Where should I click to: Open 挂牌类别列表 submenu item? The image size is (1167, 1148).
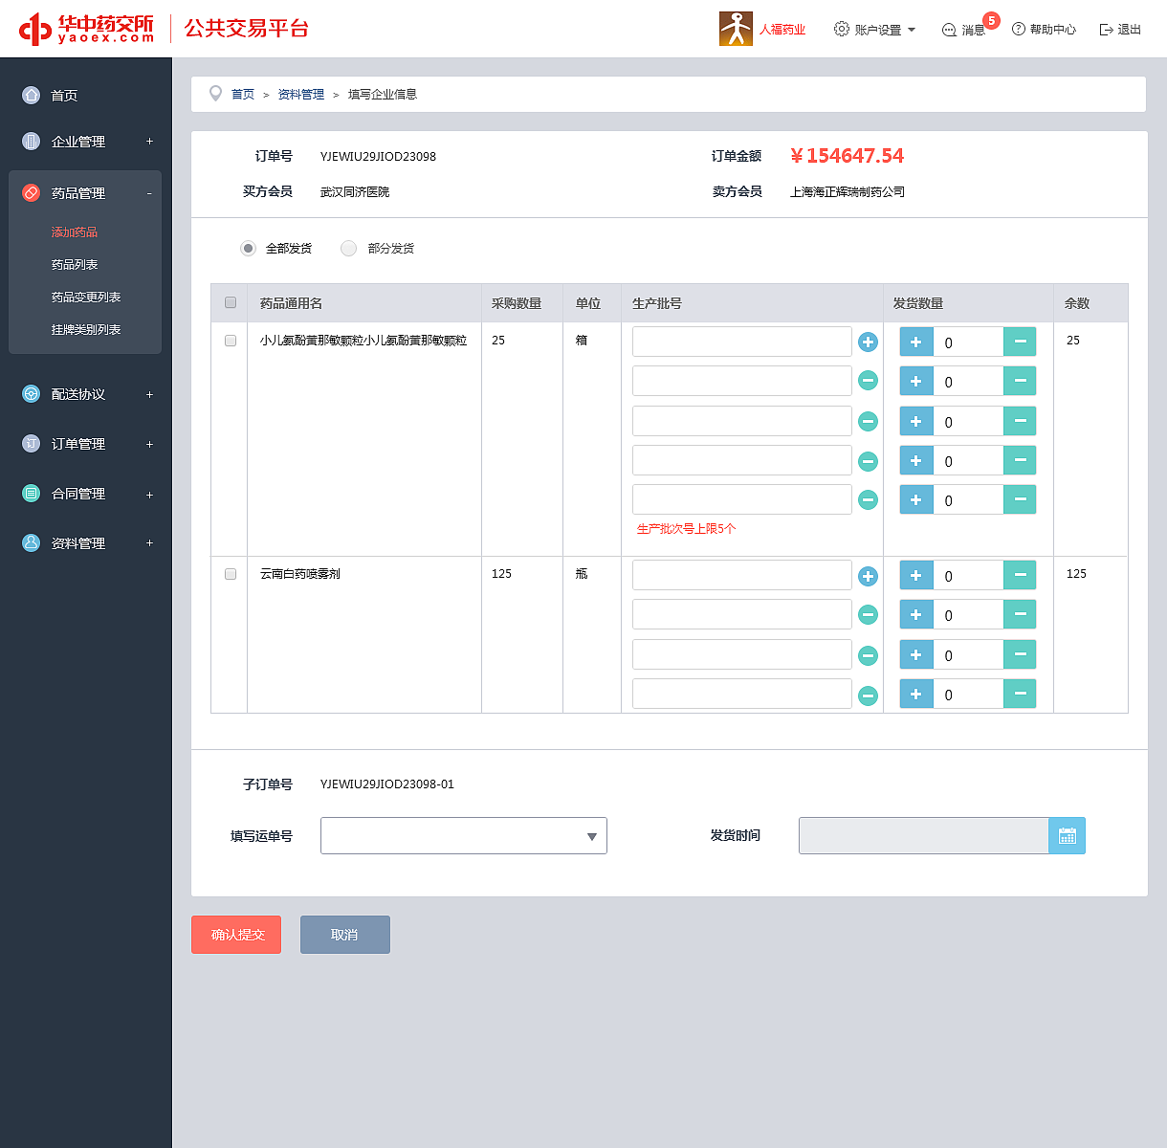86,330
